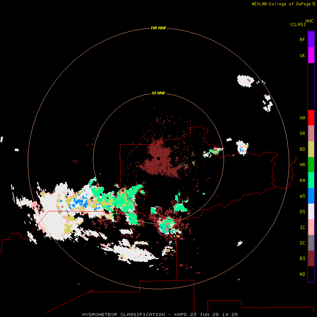
Task: Click the GR legend label
Action: coord(302,133)
